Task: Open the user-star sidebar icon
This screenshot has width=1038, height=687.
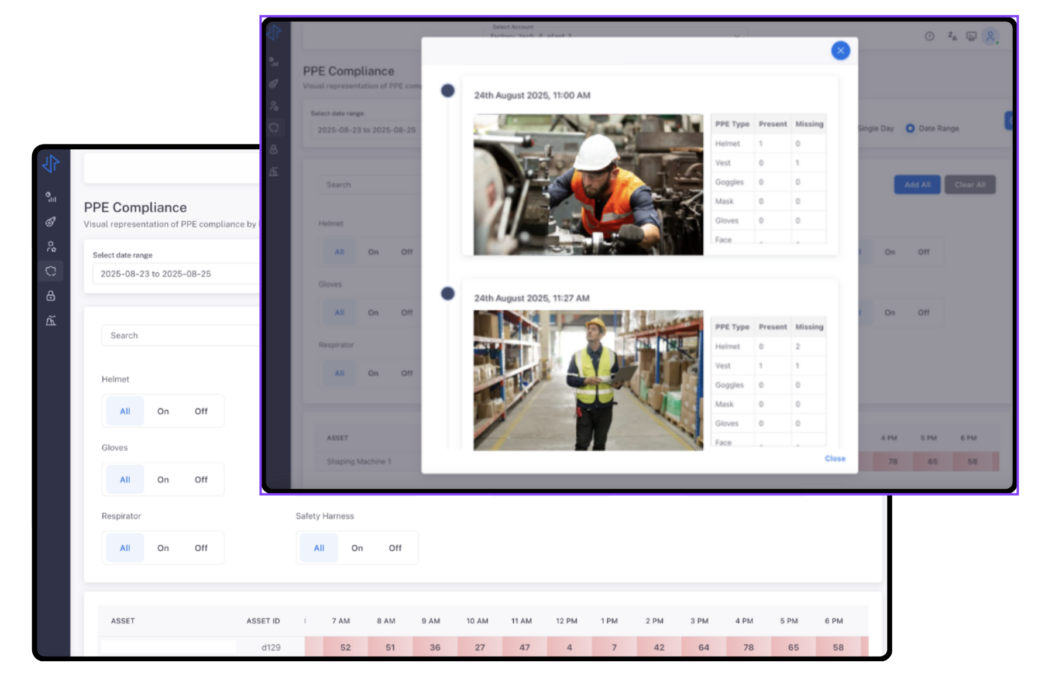Action: [x=51, y=246]
